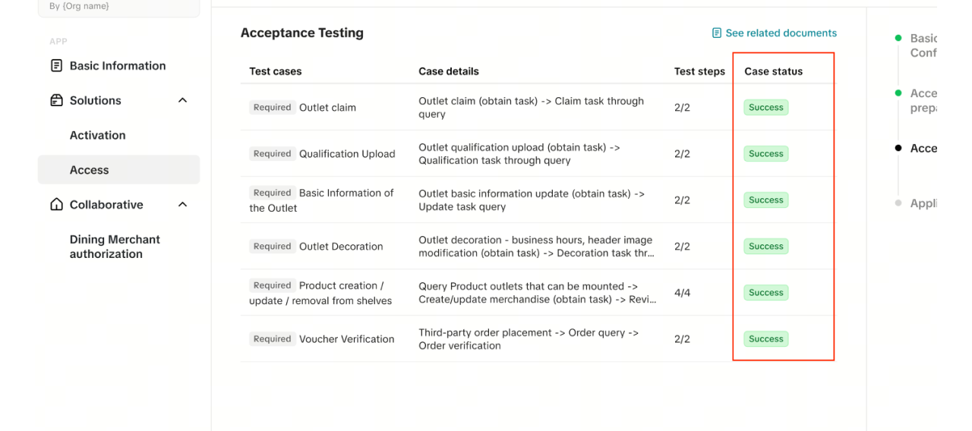Collapse the Solutions section chevron
The image size is (972, 431).
182,100
